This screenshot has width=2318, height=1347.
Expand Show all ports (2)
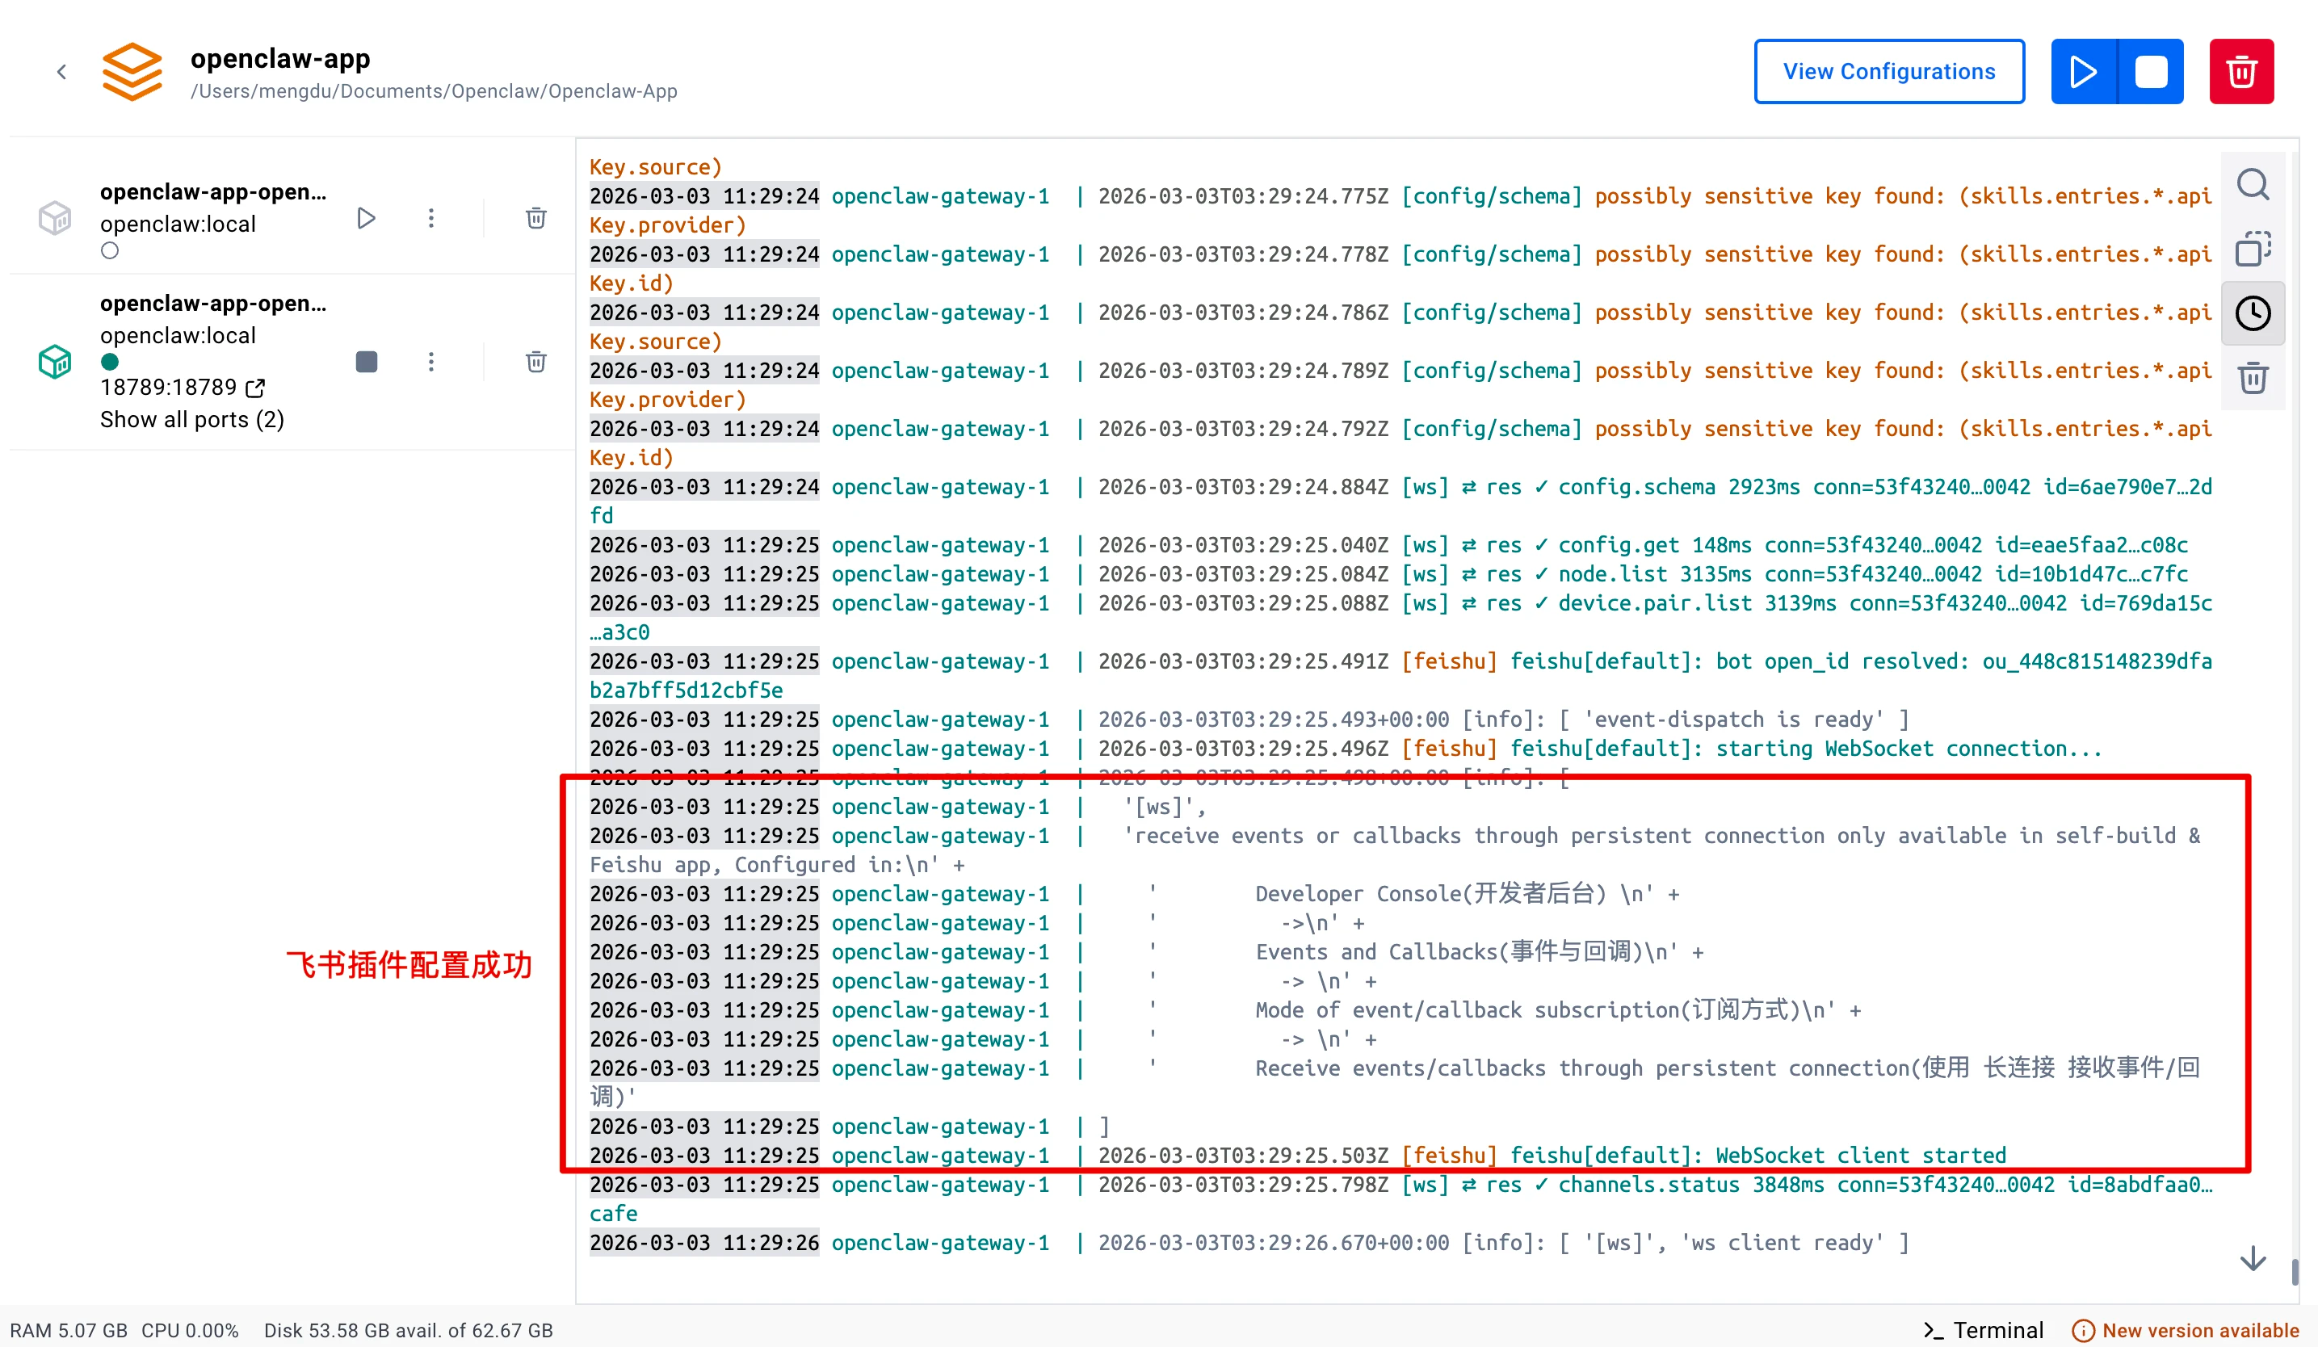coord(192,420)
